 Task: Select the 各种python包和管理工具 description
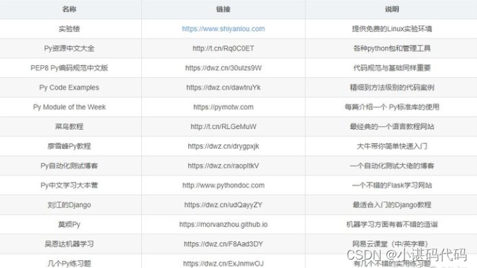click(x=392, y=48)
